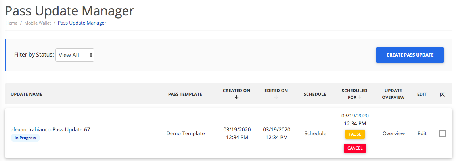Sort by Edited On arrow
This screenshot has height=161, width=456.
(276, 97)
